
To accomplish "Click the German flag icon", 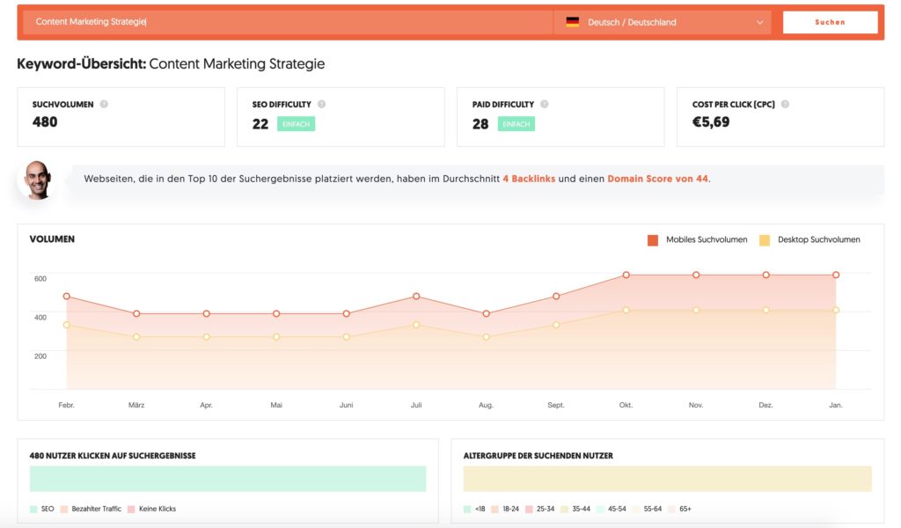I will click(x=573, y=22).
